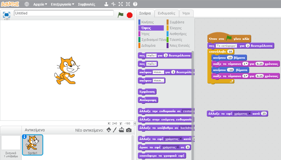Open the drum dropdown showing 1 in script
This screenshot has width=281, height=160.
245,64
